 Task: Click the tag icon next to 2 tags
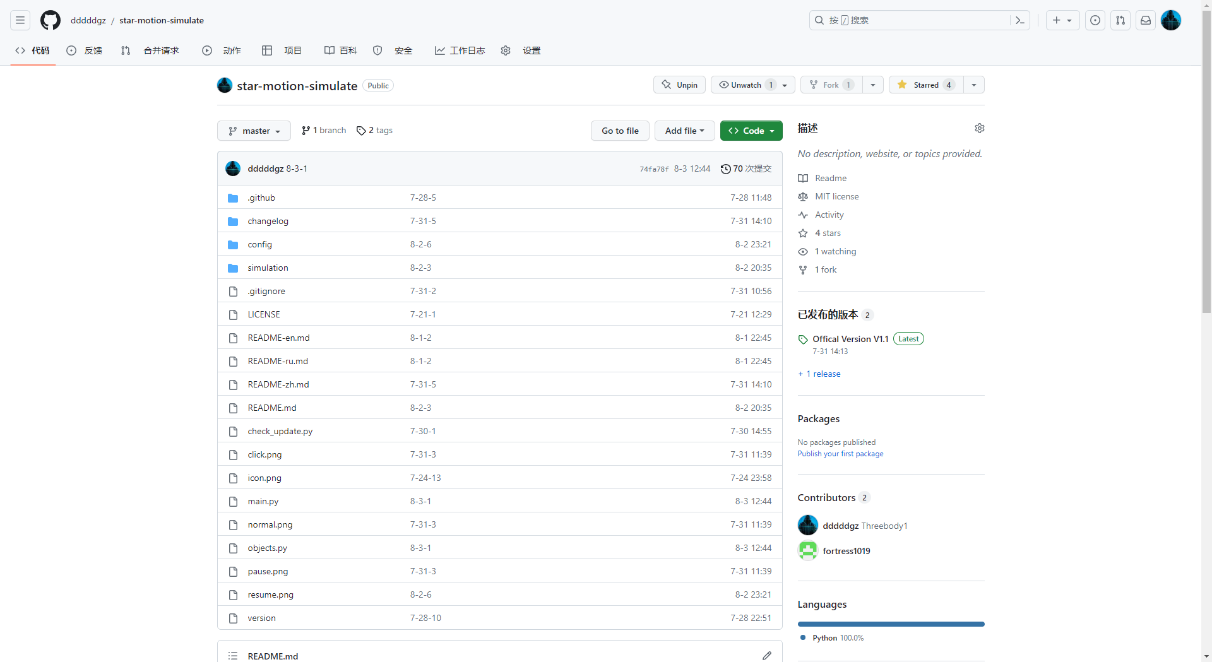tap(361, 131)
